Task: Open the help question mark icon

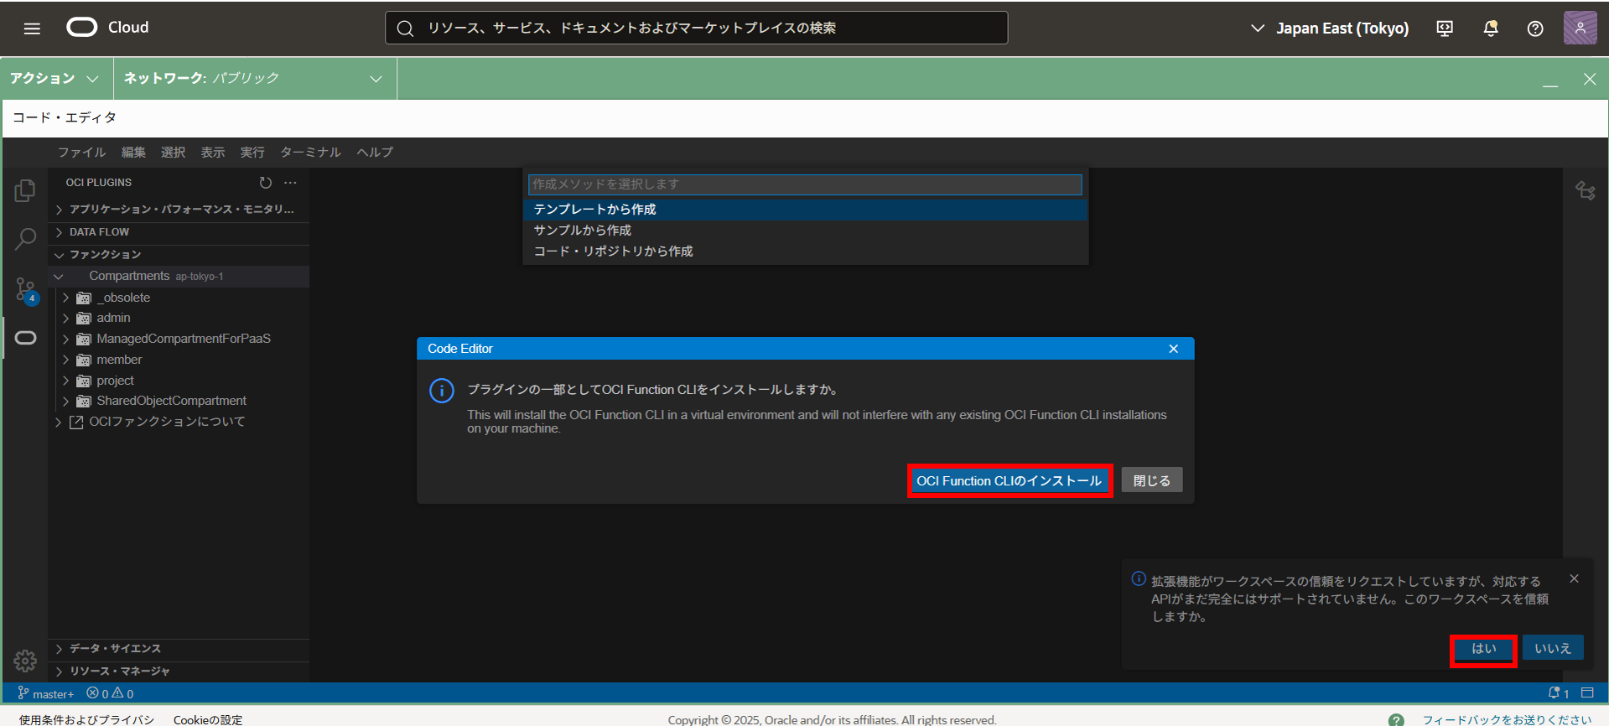Action: click(x=1535, y=29)
